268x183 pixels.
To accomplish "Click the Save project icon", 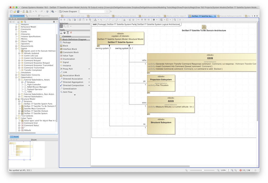I will (x=18, y=12).
